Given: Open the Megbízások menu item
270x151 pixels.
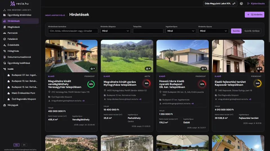Looking at the screenshot, I should (x=20, y=27).
